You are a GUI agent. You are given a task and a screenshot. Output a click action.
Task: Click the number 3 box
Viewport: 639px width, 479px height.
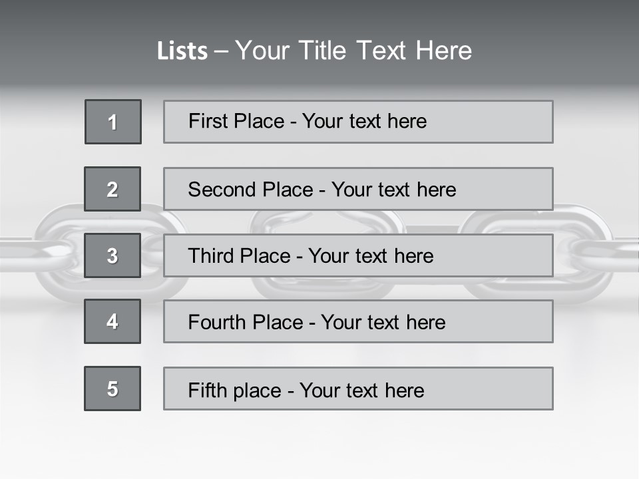[x=112, y=255]
